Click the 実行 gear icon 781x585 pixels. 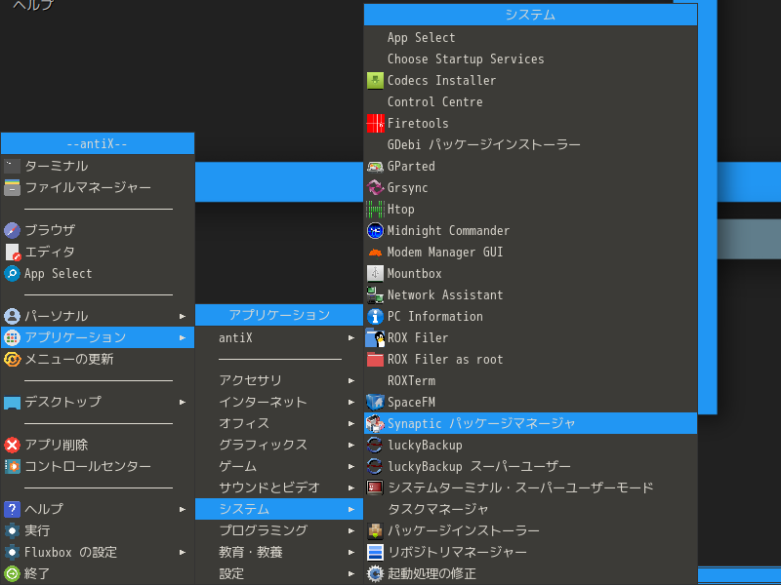coord(12,530)
